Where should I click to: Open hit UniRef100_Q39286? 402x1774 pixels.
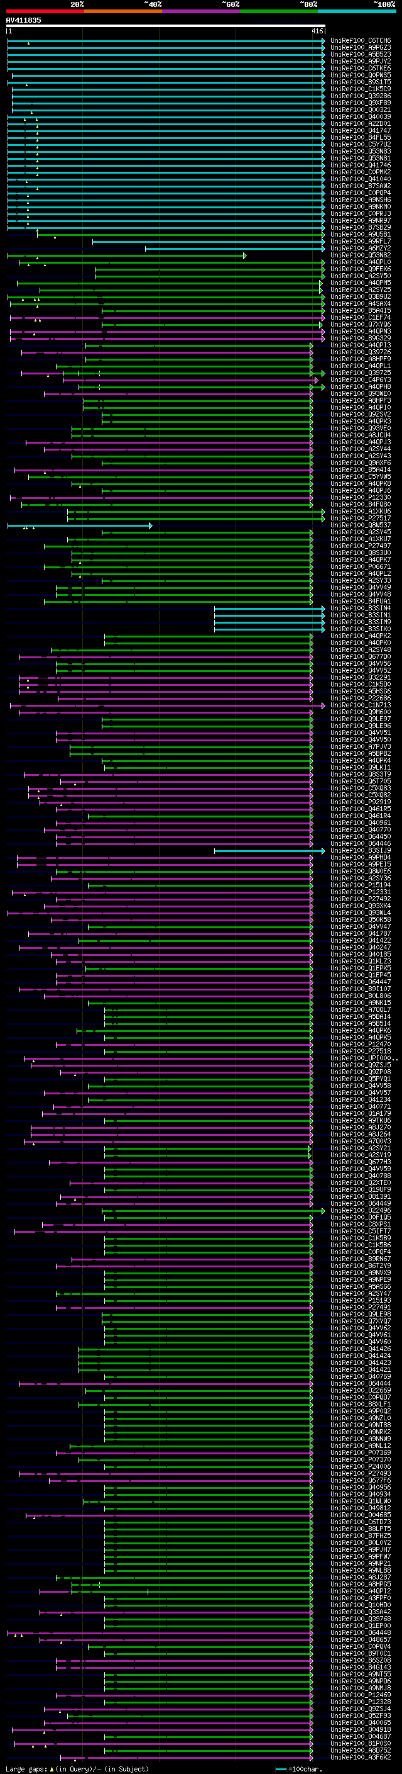[x=360, y=96]
